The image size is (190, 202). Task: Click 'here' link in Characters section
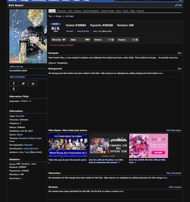coord(165,178)
